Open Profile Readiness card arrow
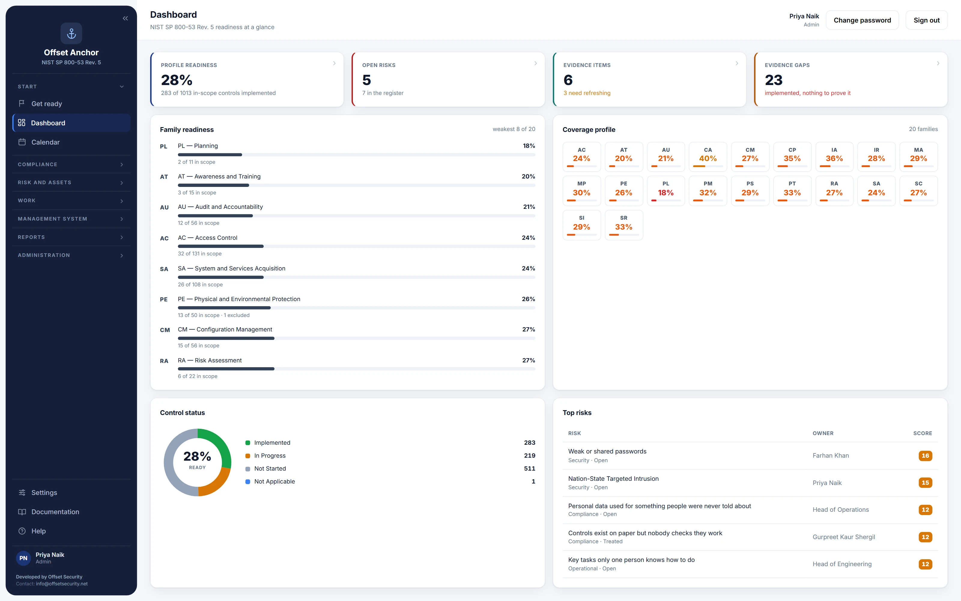Image resolution: width=961 pixels, height=601 pixels. 334,63
